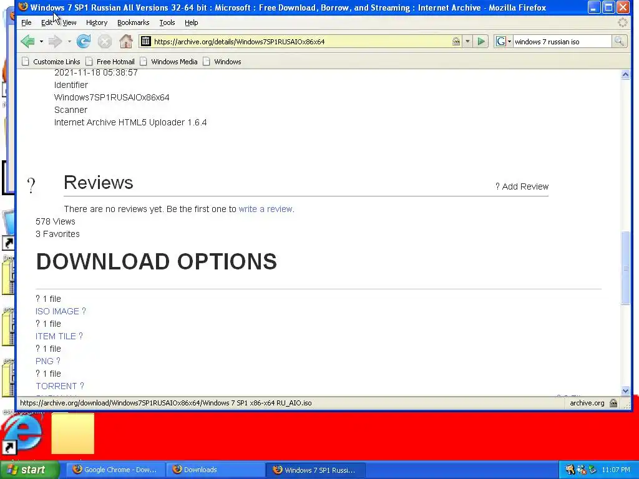
Task: Open the Customize Links bookmark
Action: [51, 62]
